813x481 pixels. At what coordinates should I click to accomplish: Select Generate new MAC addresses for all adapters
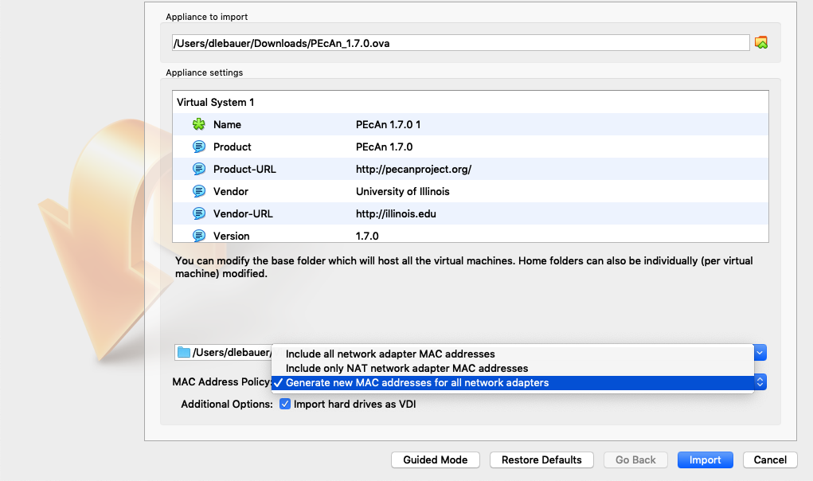click(x=417, y=383)
